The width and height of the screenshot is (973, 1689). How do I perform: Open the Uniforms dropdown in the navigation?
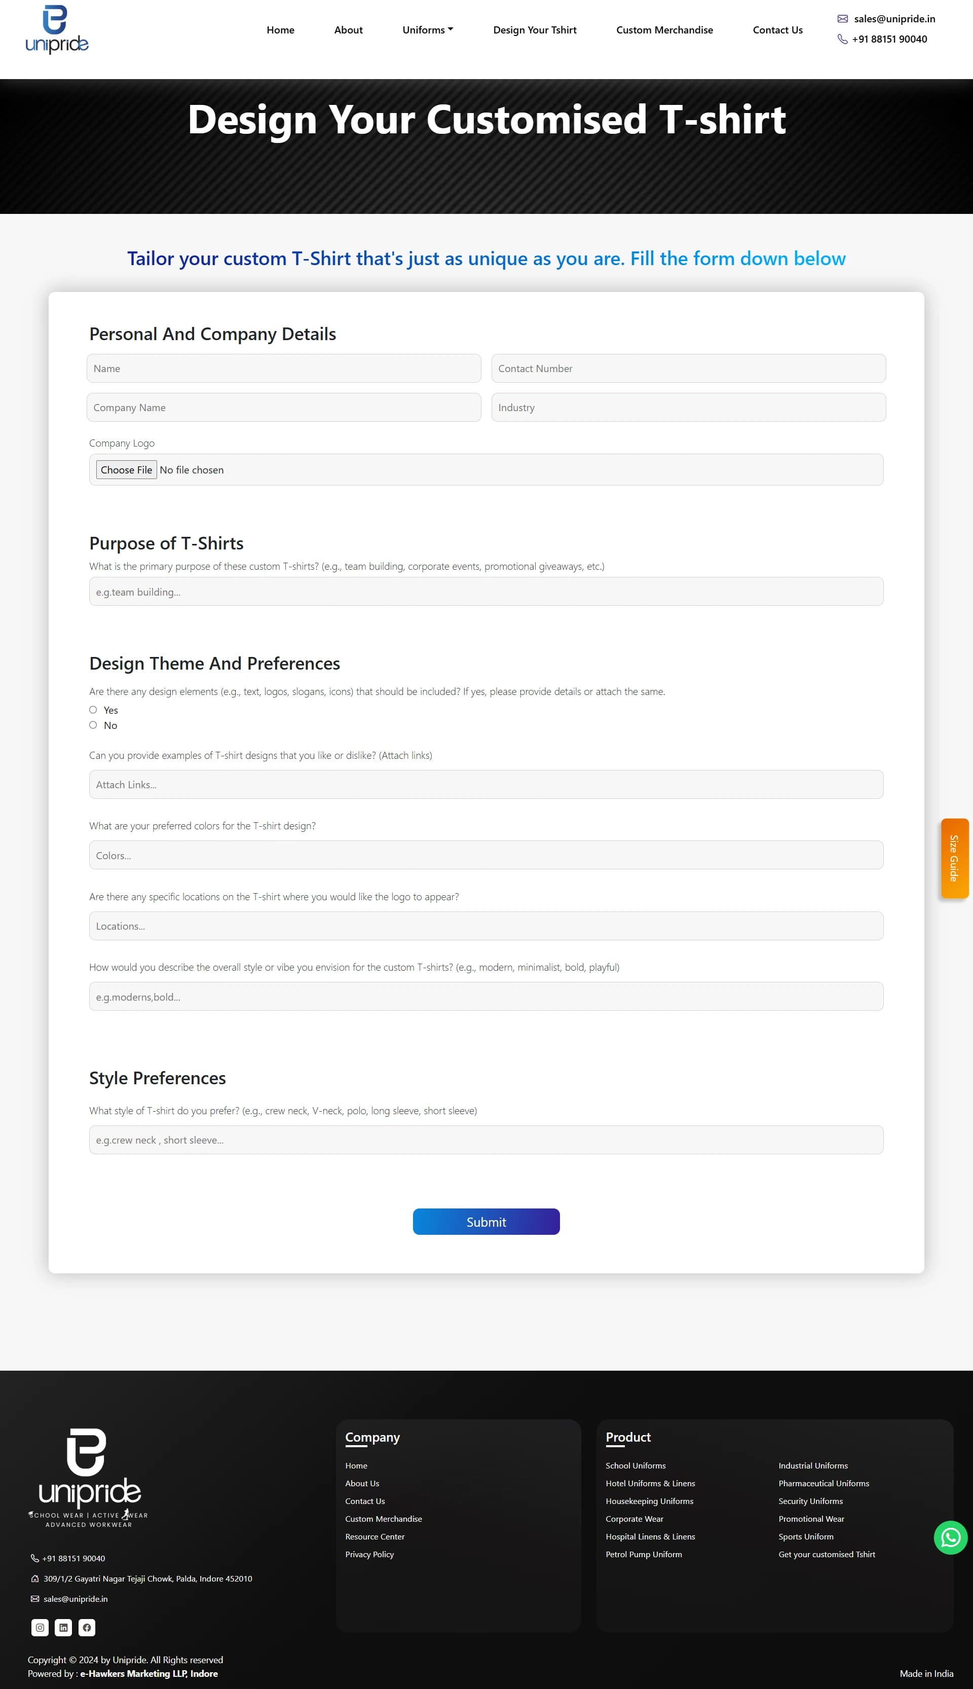(x=427, y=29)
